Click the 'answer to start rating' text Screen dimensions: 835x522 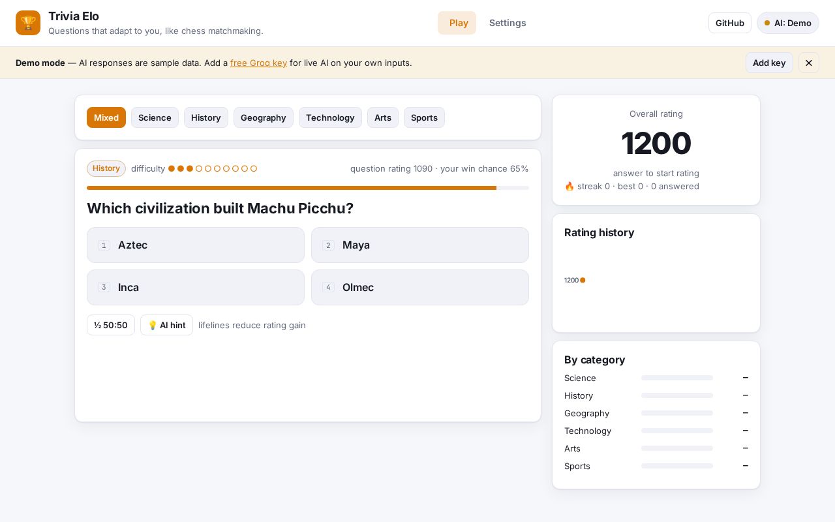point(656,173)
